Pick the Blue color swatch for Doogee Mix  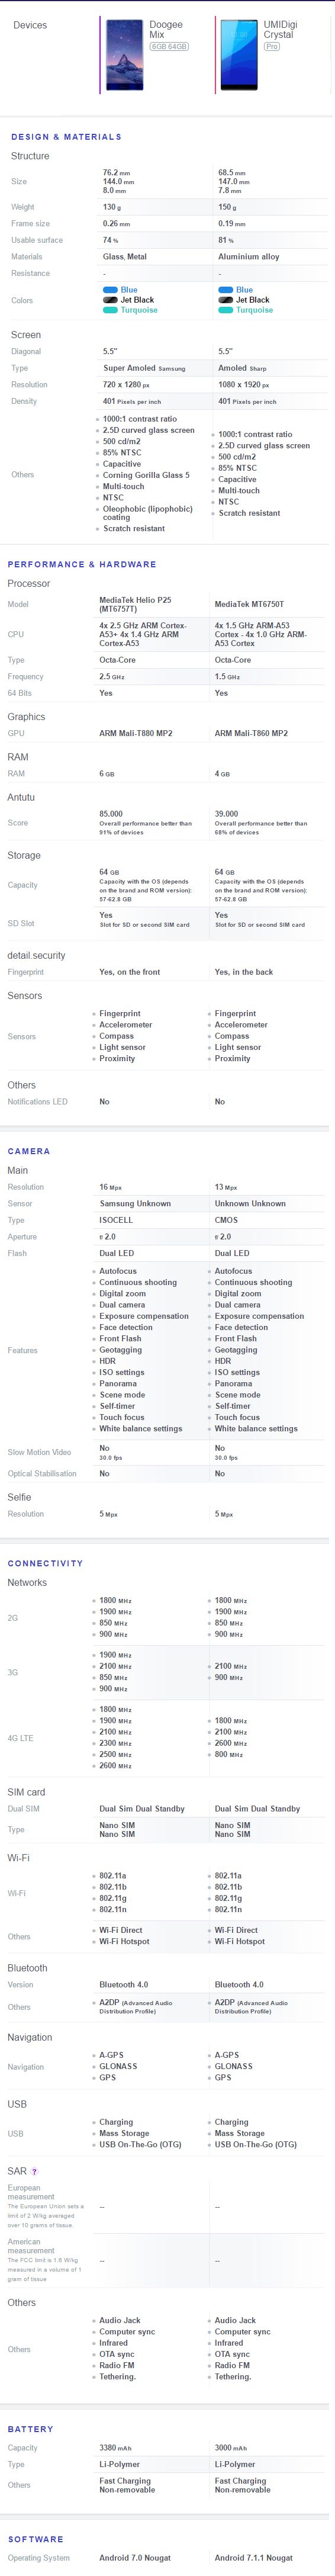click(111, 290)
